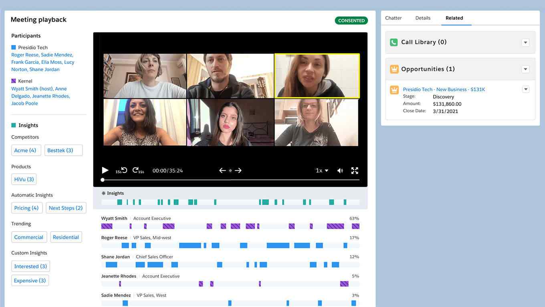
Task: Click the Presidio Tech blue color square
Action: (x=14, y=47)
